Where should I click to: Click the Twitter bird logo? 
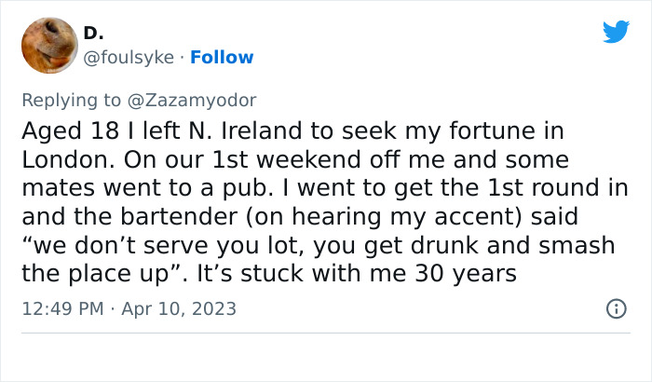pyautogui.click(x=616, y=33)
